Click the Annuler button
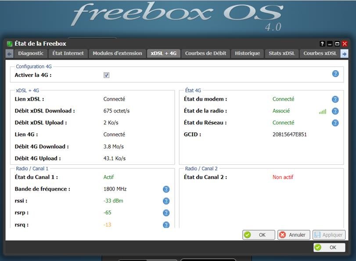This screenshot has height=261, width=356. point(294,235)
